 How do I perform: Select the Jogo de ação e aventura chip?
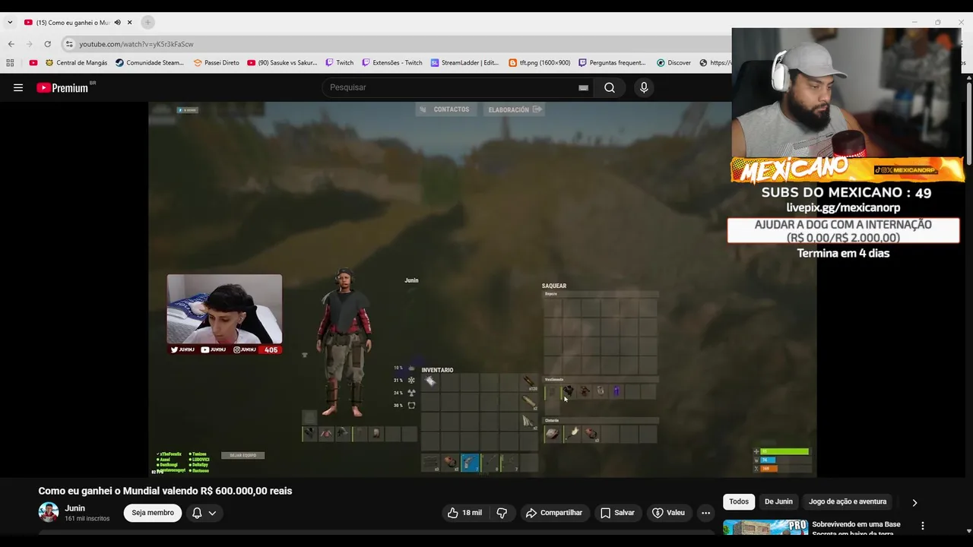[x=848, y=501]
